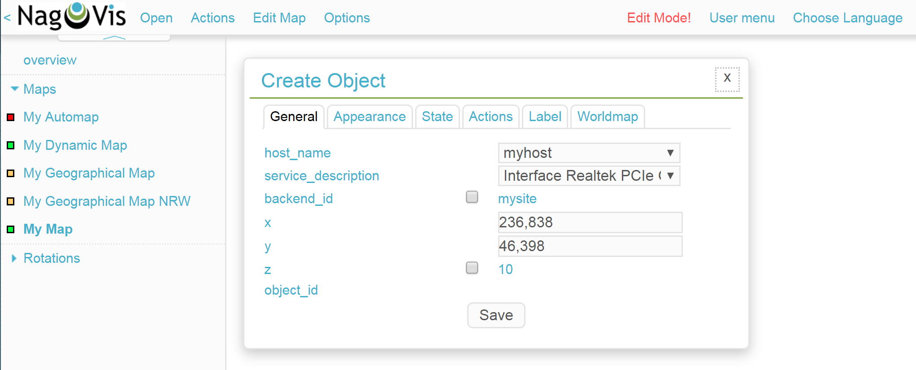The width and height of the screenshot is (916, 370).
Task: Open the Edit Map menu
Action: tap(279, 18)
